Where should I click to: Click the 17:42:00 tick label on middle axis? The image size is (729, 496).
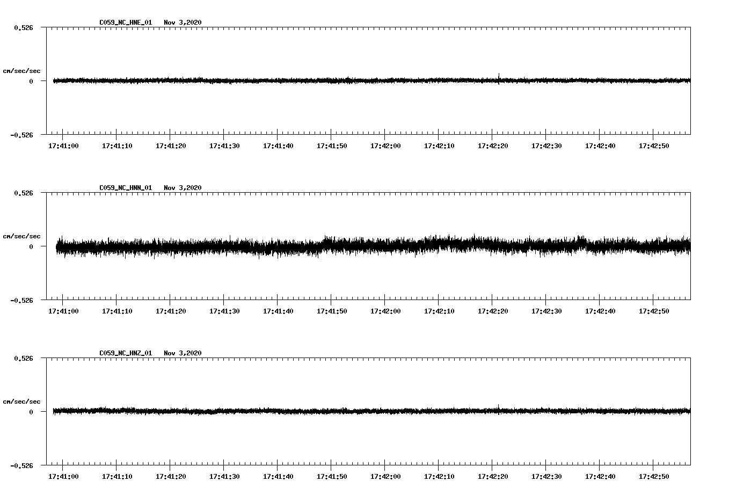coord(385,310)
